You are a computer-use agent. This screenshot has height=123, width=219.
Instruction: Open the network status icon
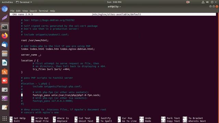[x=203, y=2]
